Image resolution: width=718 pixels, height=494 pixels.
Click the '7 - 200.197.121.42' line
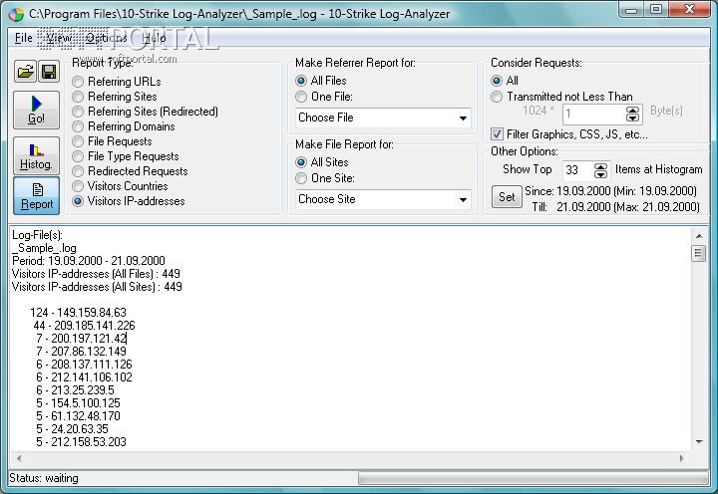(x=82, y=339)
